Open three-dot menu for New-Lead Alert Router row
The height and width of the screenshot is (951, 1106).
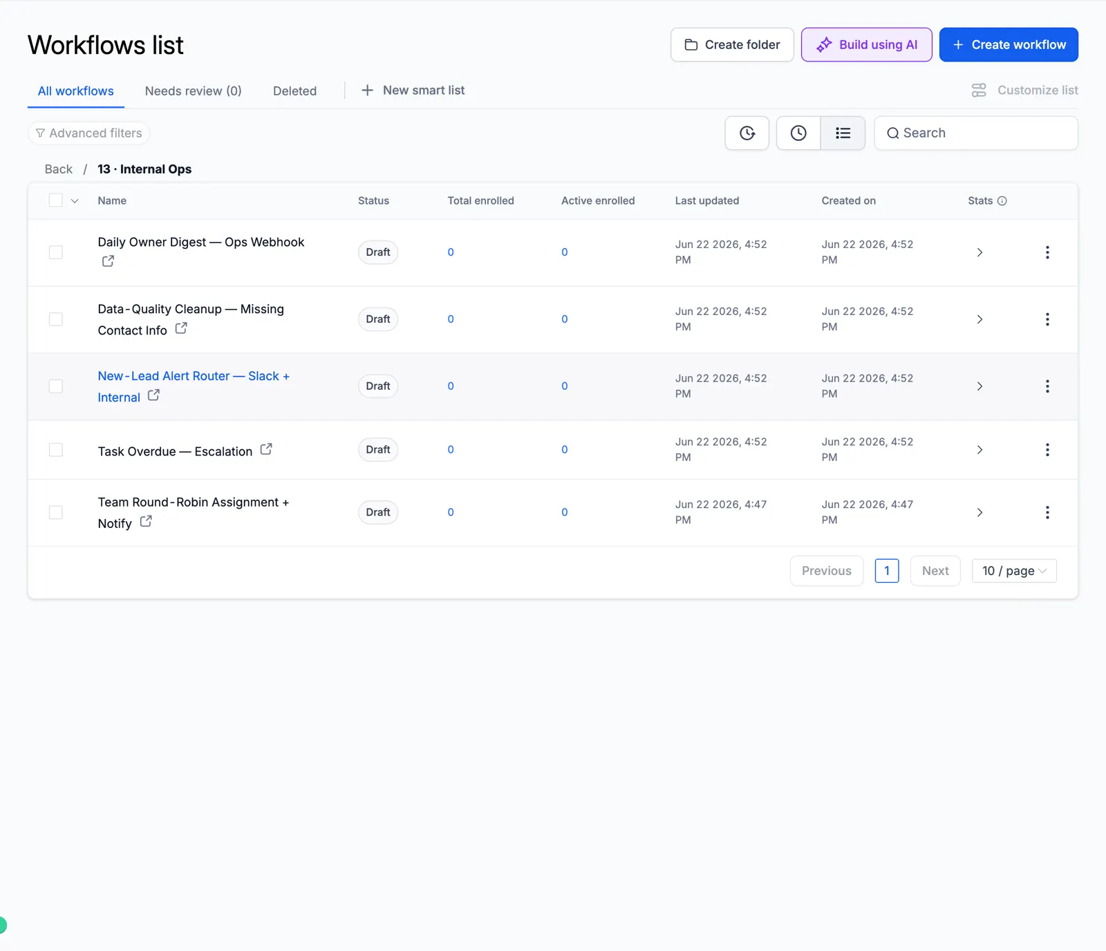pos(1047,386)
